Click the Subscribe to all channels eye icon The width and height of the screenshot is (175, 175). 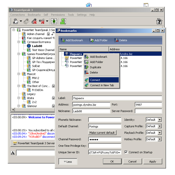pyautogui.click(x=54, y=21)
